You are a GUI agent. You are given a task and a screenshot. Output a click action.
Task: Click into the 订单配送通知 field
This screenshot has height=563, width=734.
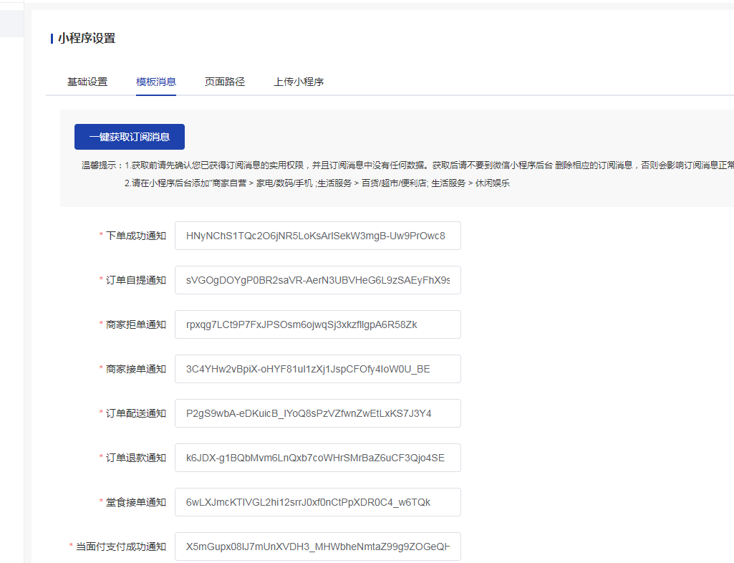click(x=318, y=413)
